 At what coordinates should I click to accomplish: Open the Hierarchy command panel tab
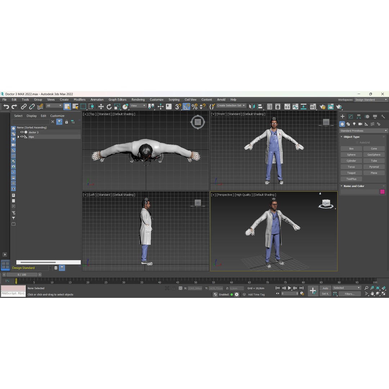click(359, 116)
